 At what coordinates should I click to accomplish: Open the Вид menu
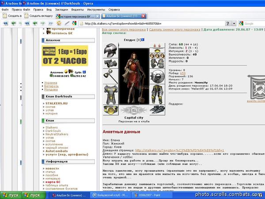point(49,10)
